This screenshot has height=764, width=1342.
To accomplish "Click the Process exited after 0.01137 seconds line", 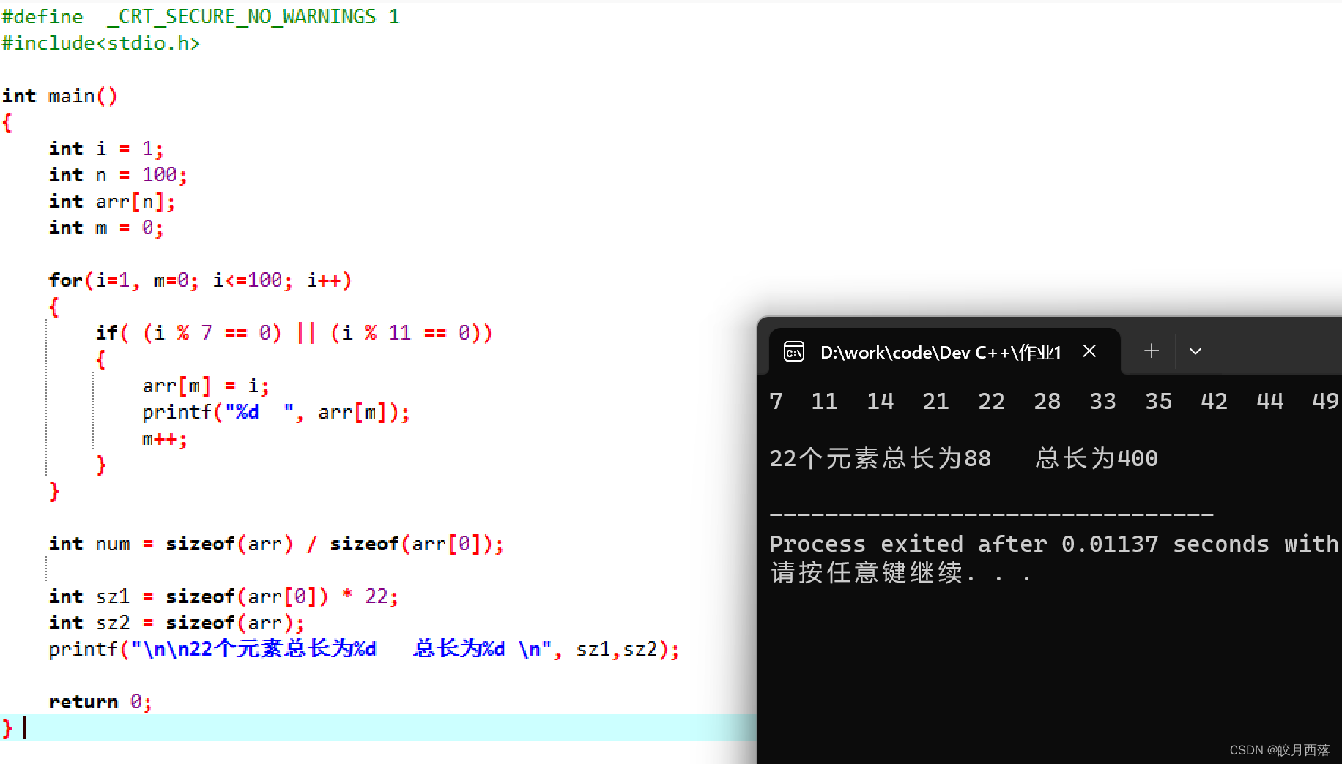I will click(1054, 544).
